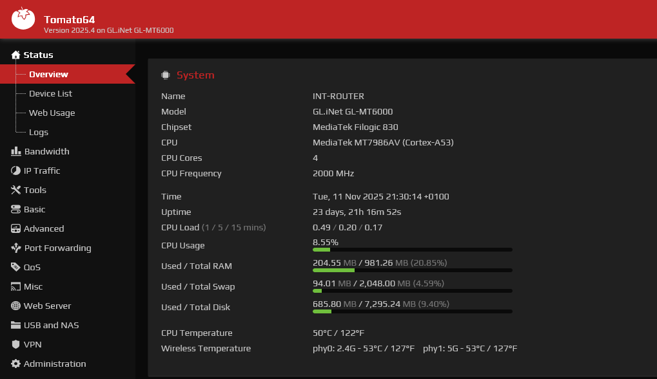
Task: Click the CPU frequency value '2000 MHz'
Action: tap(333, 173)
